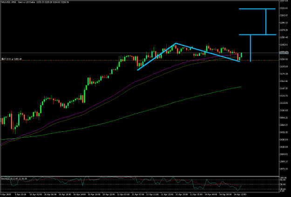Click the 3100.05 price scale label
The width and height of the screenshot is (291, 197).
[x=284, y=110]
